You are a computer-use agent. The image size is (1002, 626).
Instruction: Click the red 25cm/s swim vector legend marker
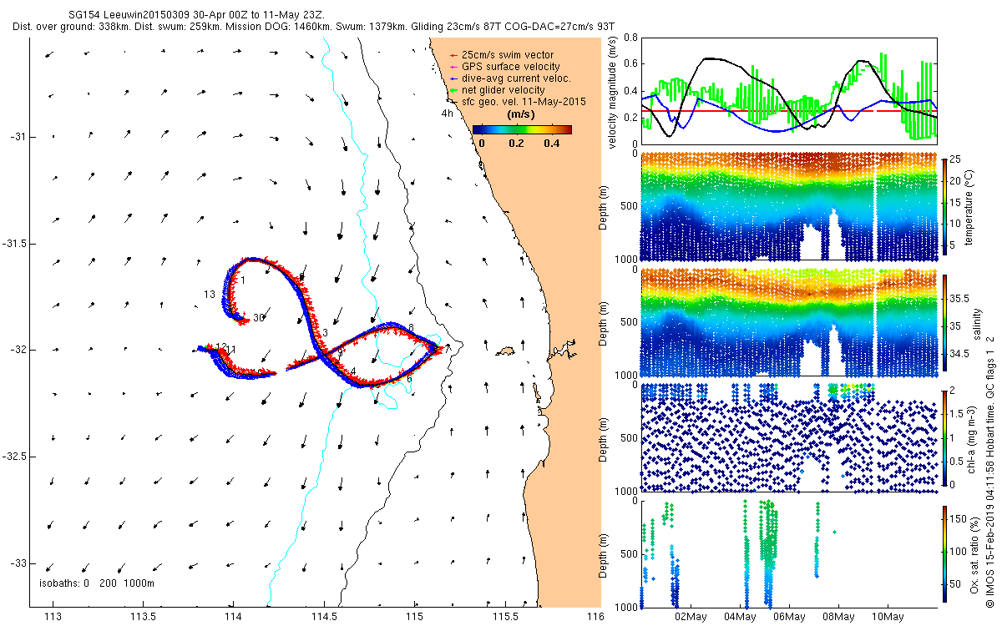pyautogui.click(x=453, y=55)
